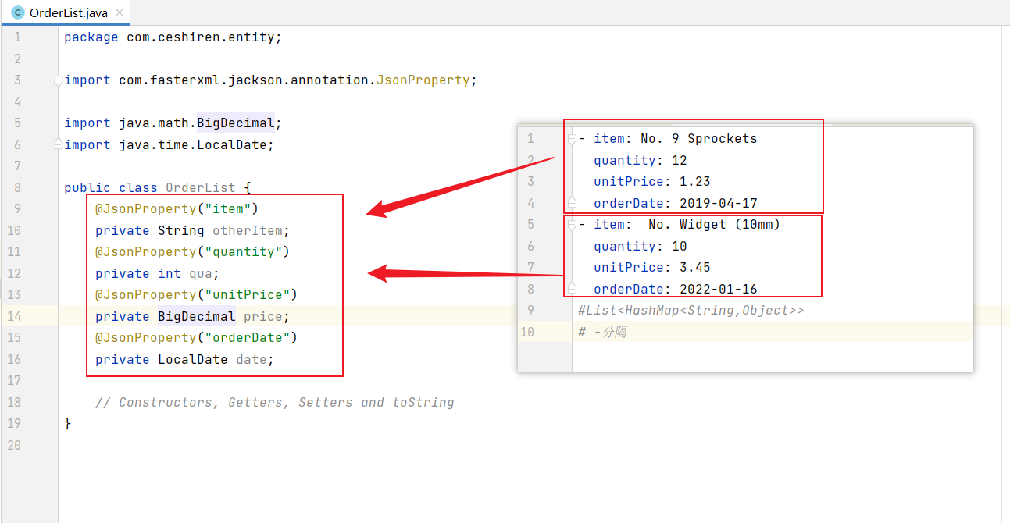Click the LocalDate type of date field
This screenshot has width=1010, height=523.
point(192,360)
